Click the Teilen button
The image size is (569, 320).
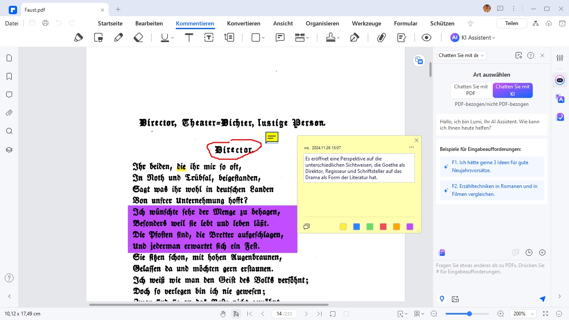pyautogui.click(x=512, y=23)
